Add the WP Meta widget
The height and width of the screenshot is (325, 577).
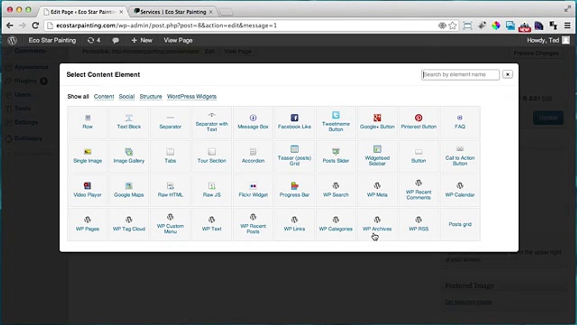tap(377, 190)
